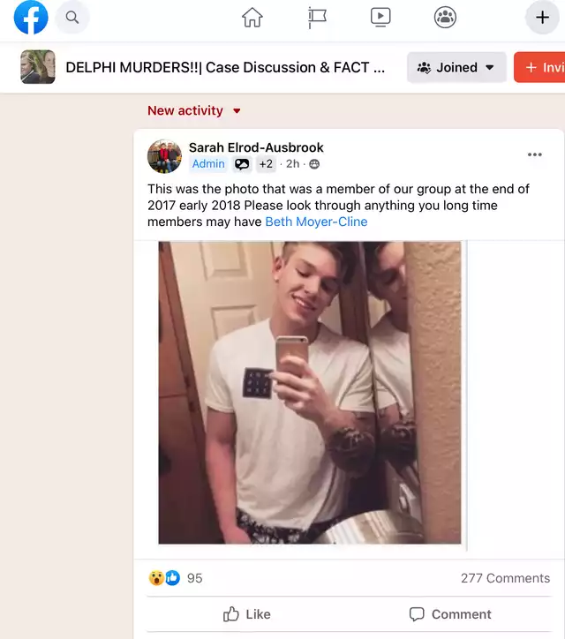Open the Facebook logo home link
The width and height of the screenshot is (565, 639).
31,17
